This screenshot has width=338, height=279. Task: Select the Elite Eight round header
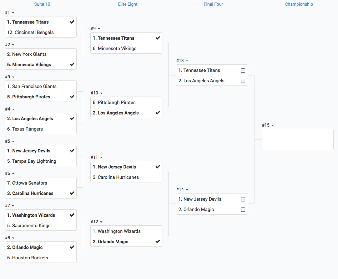[128, 4]
